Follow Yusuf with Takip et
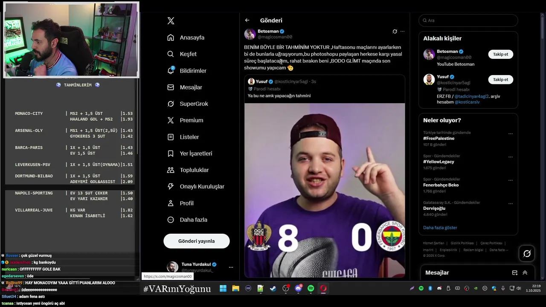The width and height of the screenshot is (546, 307). pos(501,80)
